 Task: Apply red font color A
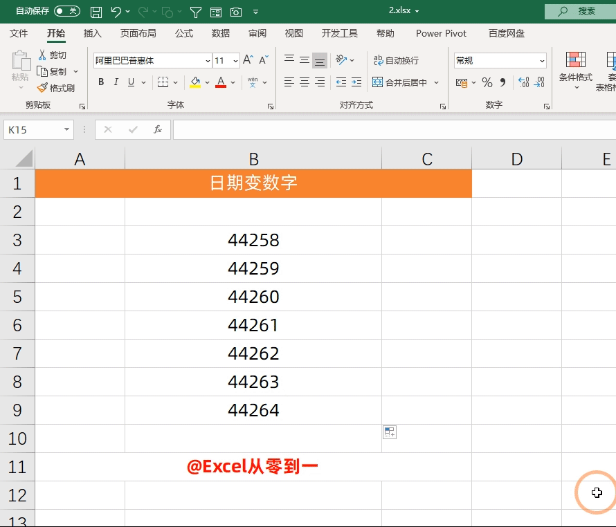[x=221, y=82]
